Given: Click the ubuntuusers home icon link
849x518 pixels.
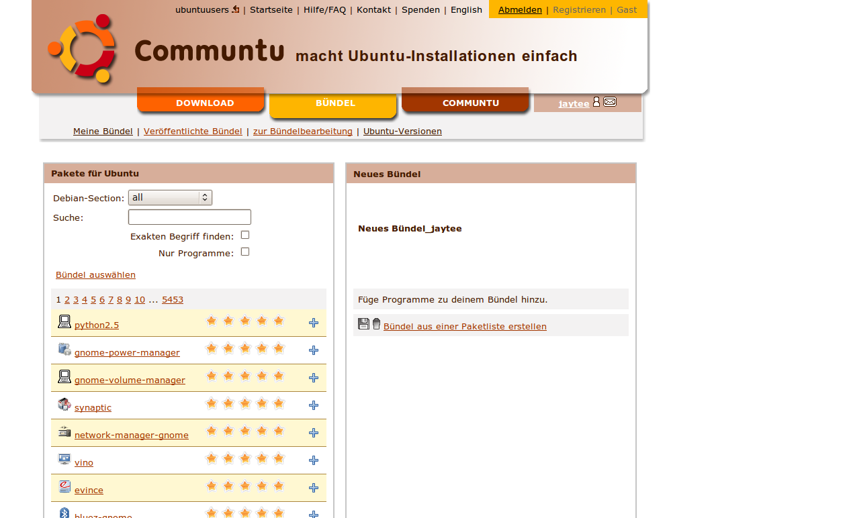Looking at the screenshot, I should (235, 9).
